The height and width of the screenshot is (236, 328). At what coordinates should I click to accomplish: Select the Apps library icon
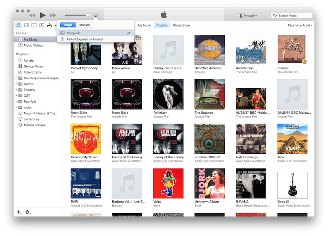point(49,25)
